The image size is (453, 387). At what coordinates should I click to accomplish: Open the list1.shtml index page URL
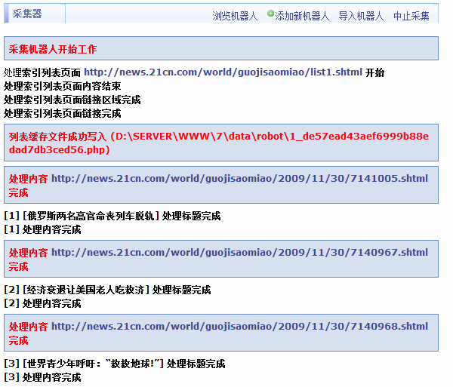(223, 73)
